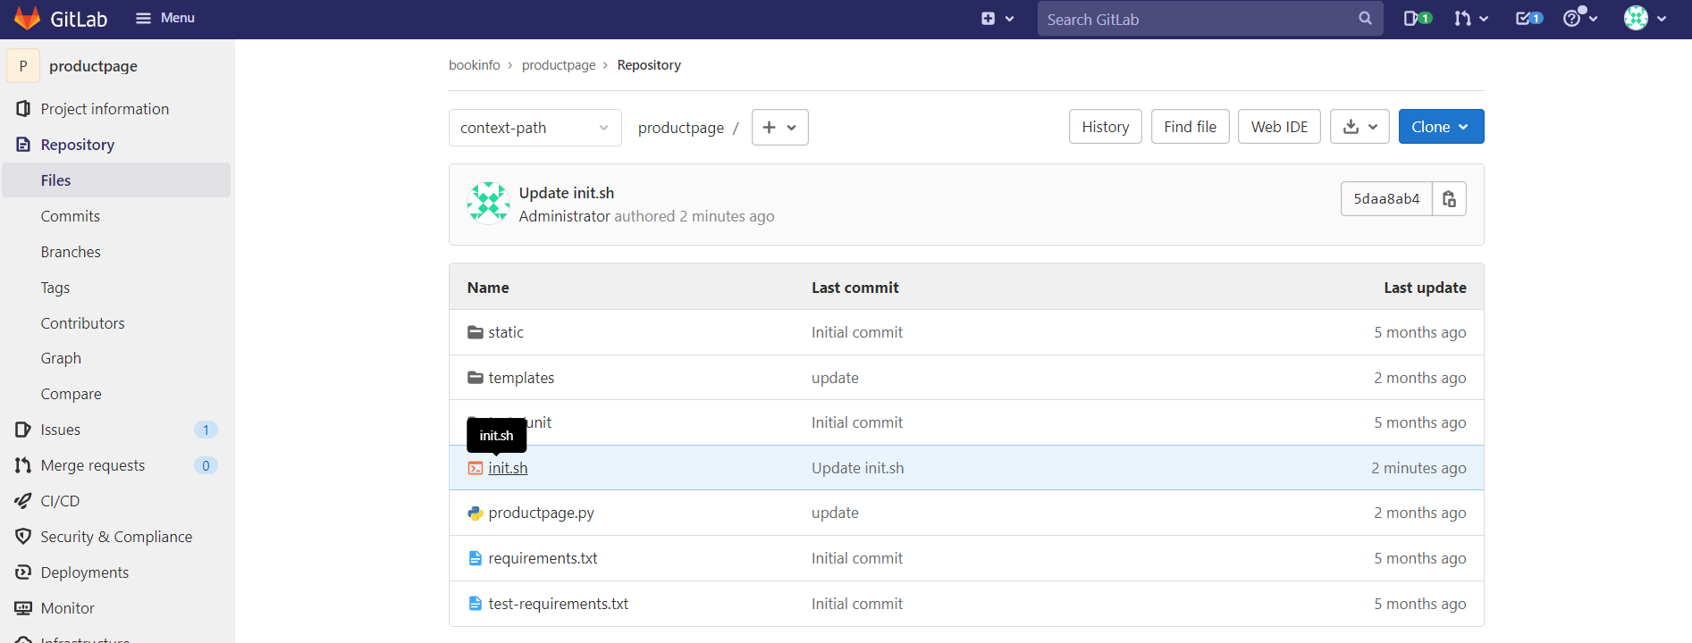
Task: Open Security & Compliance in sidebar
Action: tap(116, 537)
